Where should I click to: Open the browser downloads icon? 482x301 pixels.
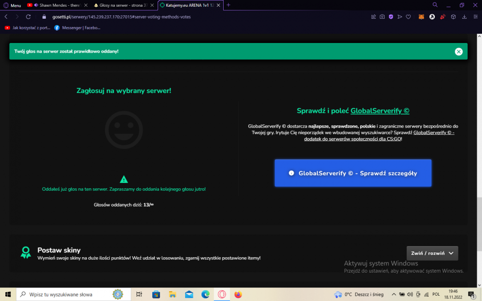click(x=464, y=17)
